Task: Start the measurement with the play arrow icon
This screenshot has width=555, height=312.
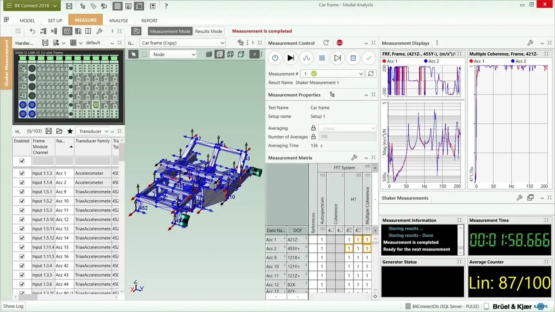Action: (x=291, y=58)
